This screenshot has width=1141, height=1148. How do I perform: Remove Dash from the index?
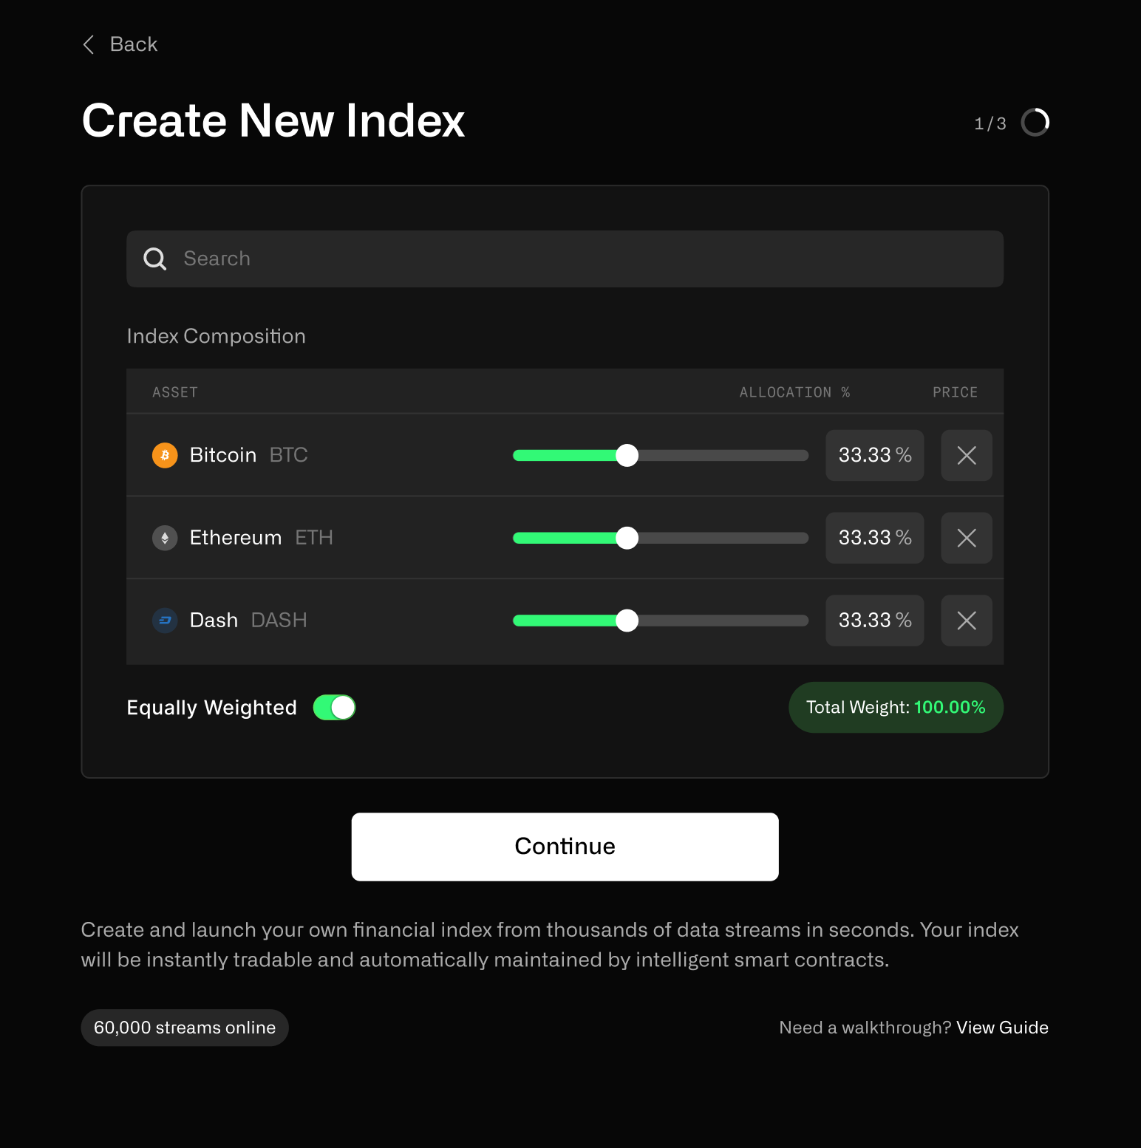pos(967,621)
